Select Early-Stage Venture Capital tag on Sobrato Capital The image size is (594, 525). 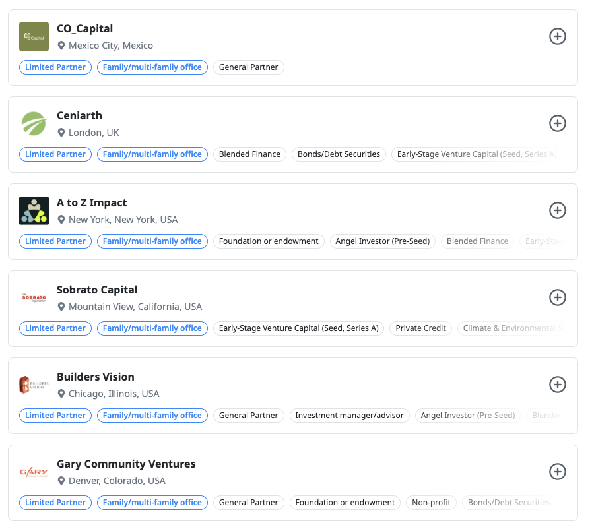[x=298, y=328]
